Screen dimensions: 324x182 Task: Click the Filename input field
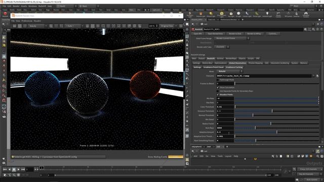click(x=264, y=76)
